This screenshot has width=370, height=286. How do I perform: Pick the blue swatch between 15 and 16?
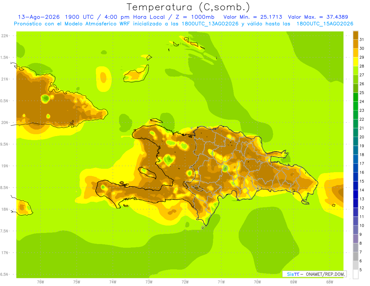(x=356, y=177)
